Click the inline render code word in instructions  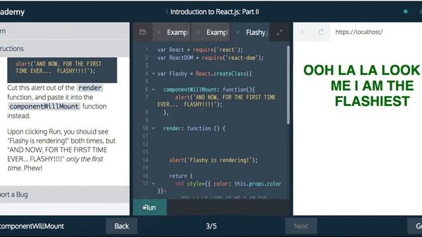coord(90,88)
